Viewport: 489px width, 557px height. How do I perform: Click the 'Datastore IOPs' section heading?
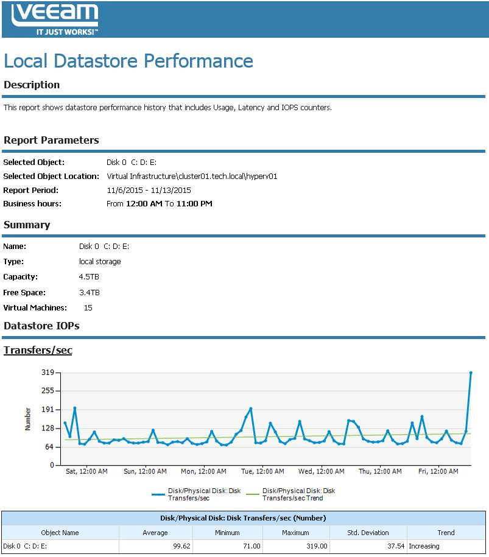[x=41, y=326]
